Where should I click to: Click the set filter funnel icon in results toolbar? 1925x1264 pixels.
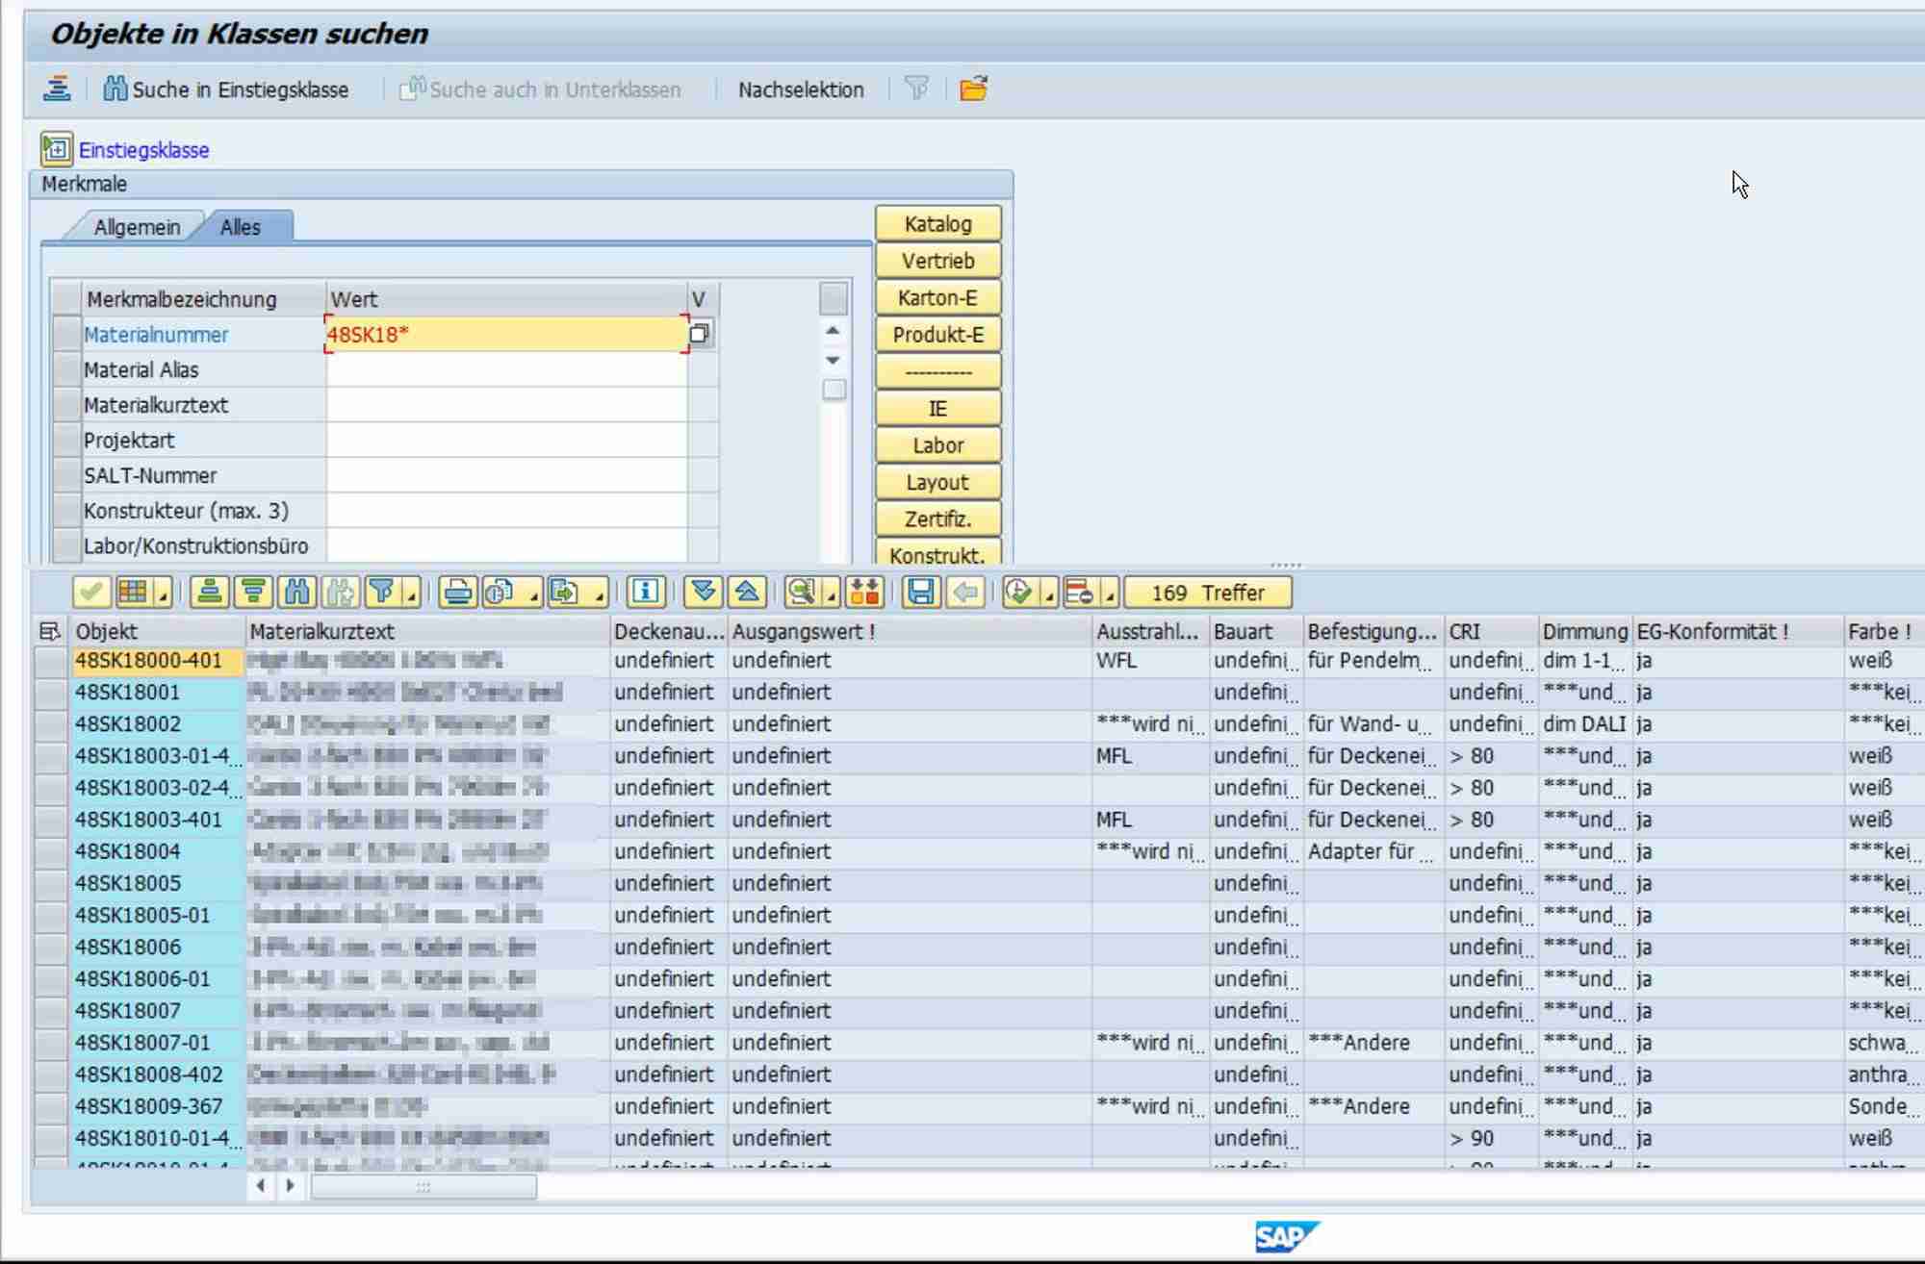[382, 593]
